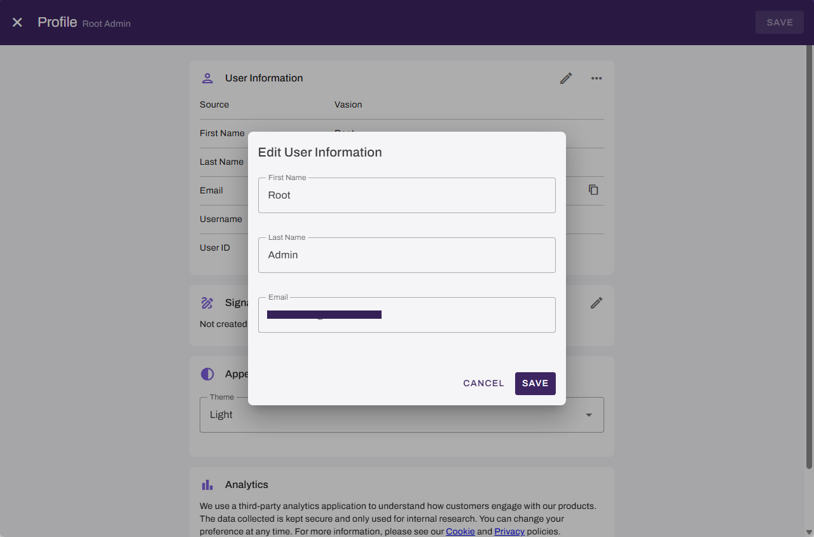The width and height of the screenshot is (814, 537).
Task: Click the 'Root Admin' subtitle in header
Action: (106, 24)
